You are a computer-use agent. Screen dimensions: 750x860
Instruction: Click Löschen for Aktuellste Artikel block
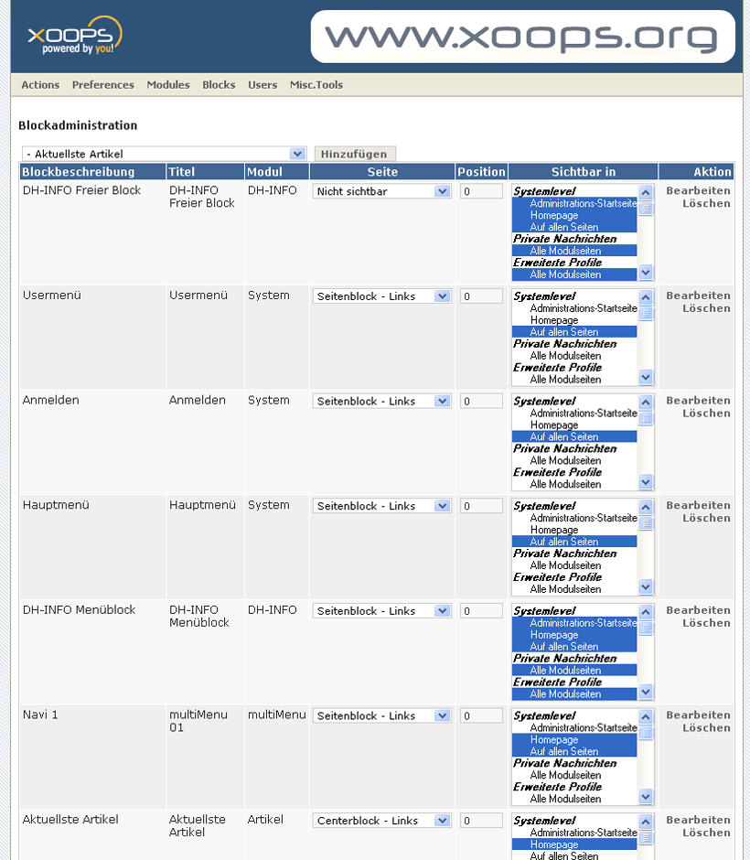click(x=707, y=833)
